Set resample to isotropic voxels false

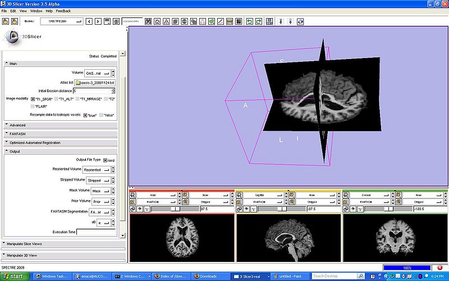(x=101, y=115)
